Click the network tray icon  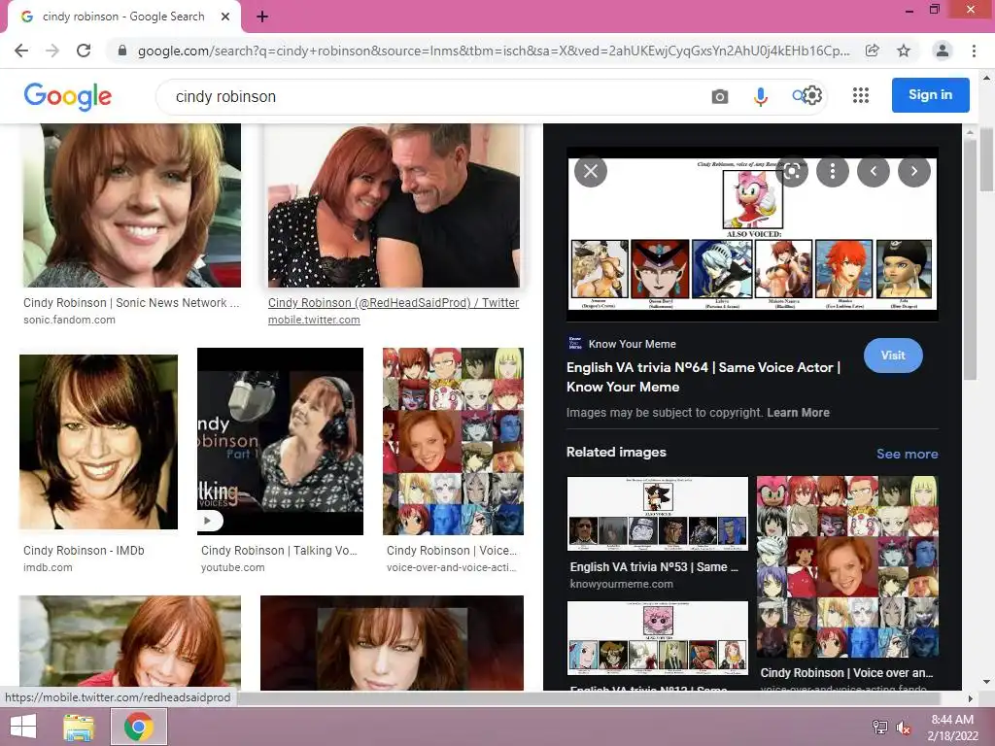tap(880, 728)
